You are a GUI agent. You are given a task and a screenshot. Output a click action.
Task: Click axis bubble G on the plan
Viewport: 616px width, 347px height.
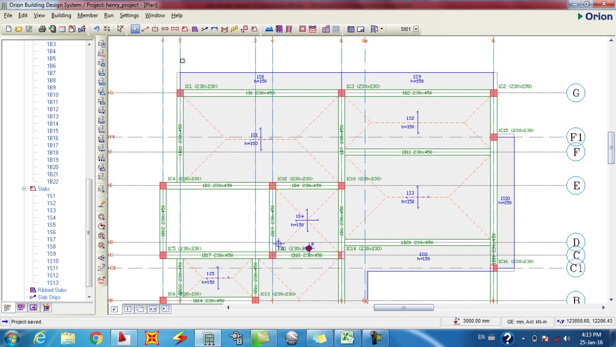576,93
